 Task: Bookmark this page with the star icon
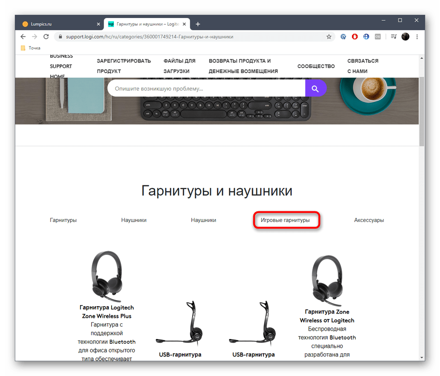coord(328,37)
